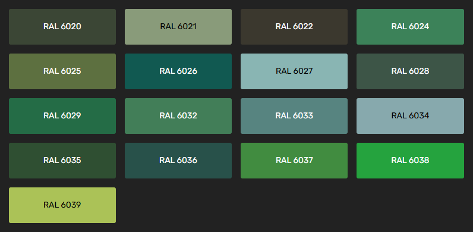This screenshot has width=473, height=232.
Task: Open the RAL 6026 teal swatch
Action: tap(178, 71)
